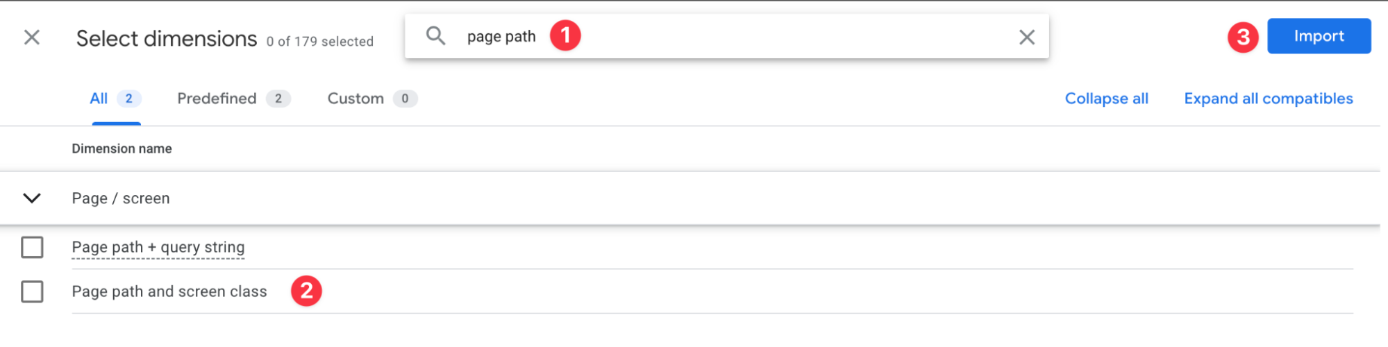Click the search magnifier icon

(x=435, y=35)
